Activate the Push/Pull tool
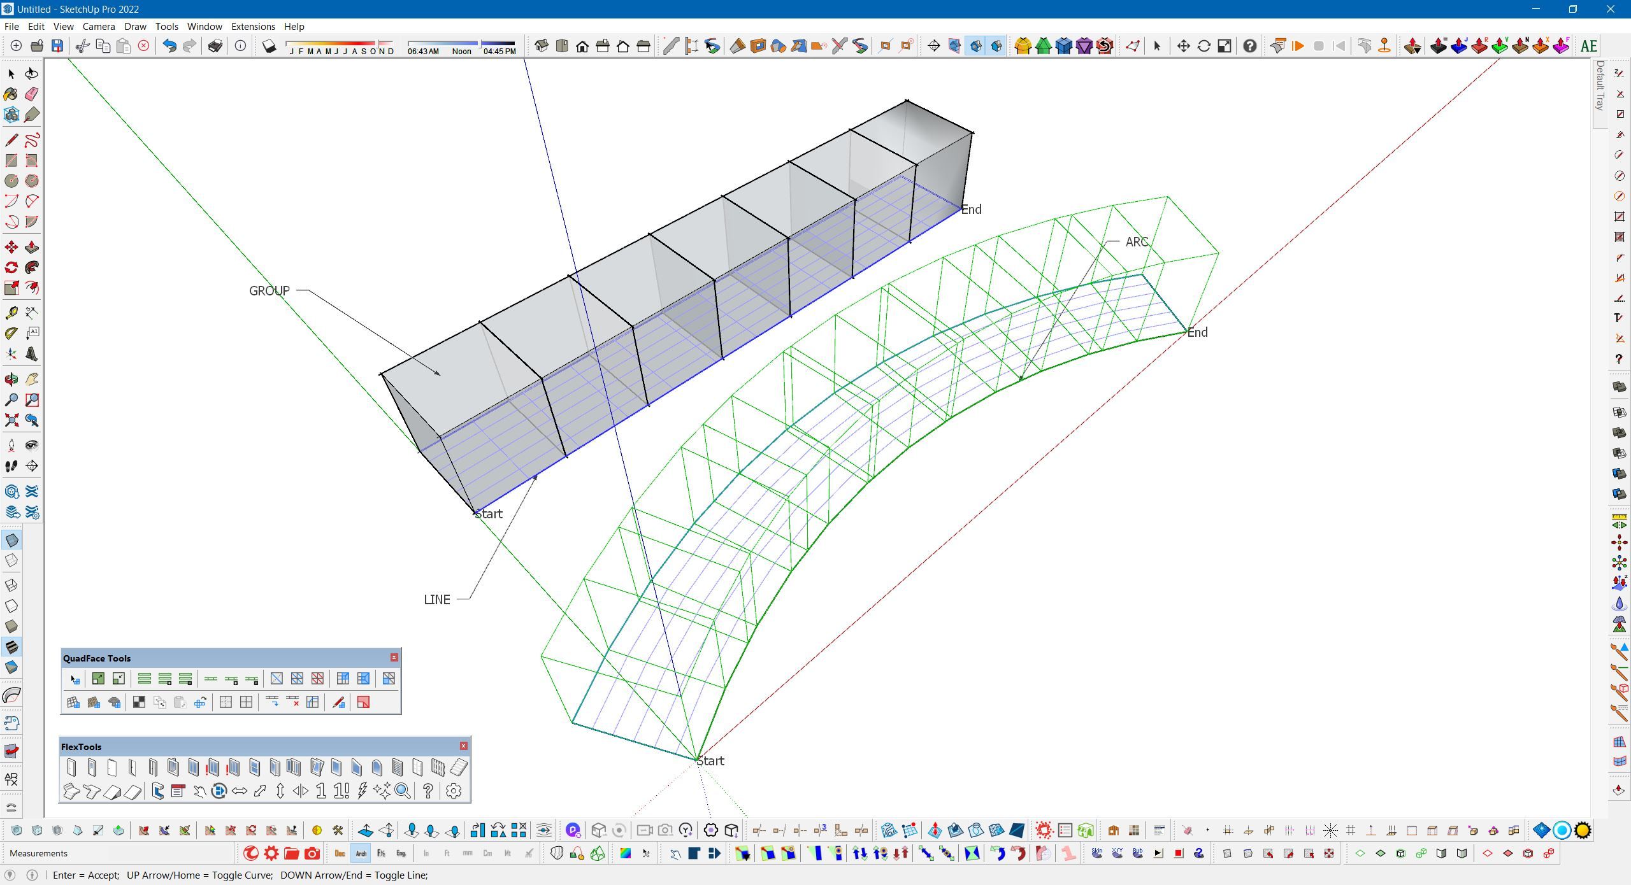This screenshot has width=1631, height=885. (31, 247)
